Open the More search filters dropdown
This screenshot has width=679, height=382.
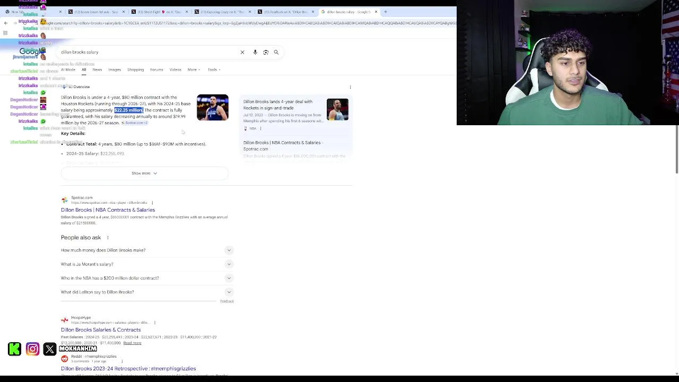(194, 70)
